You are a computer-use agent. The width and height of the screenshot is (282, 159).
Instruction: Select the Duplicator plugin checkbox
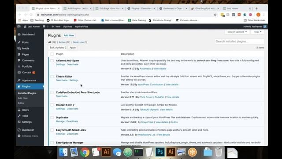[x=52, y=117]
